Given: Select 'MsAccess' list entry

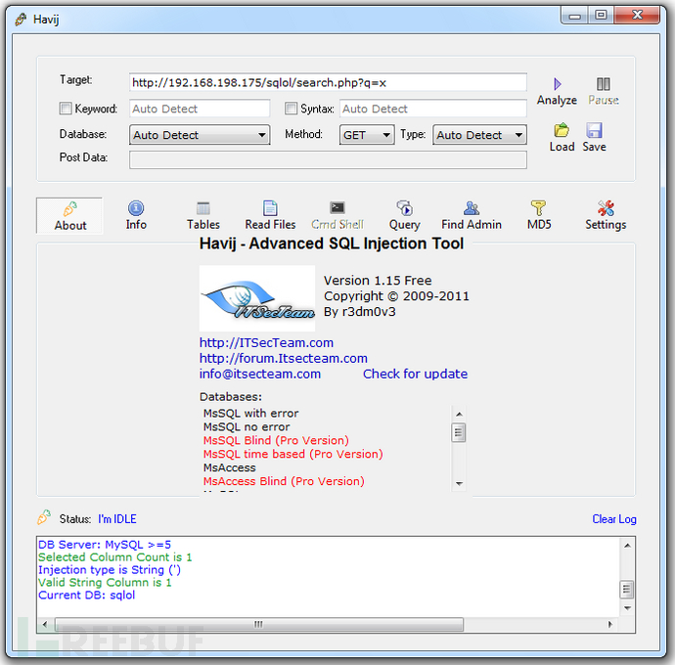Looking at the screenshot, I should pos(230,467).
